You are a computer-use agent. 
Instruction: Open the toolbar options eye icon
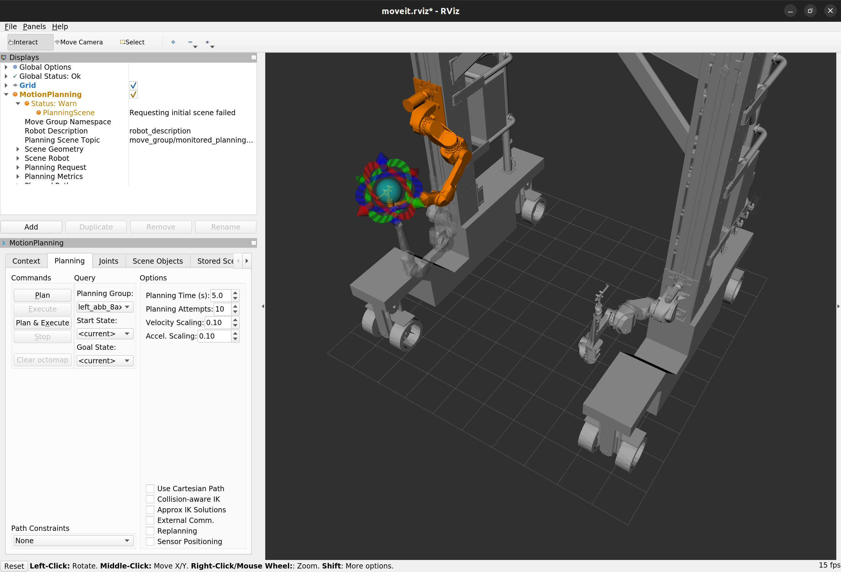(x=207, y=42)
